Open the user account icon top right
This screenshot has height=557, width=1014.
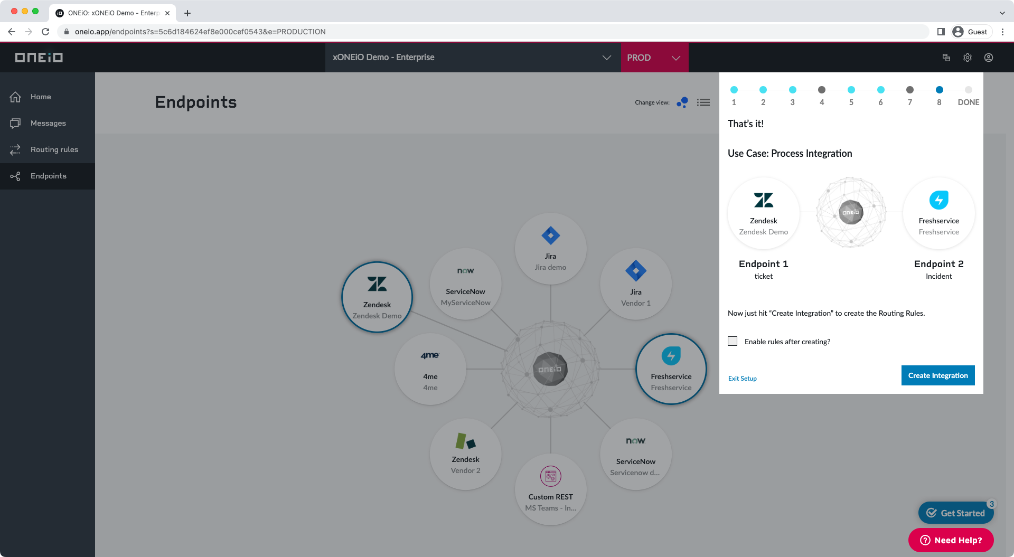pyautogui.click(x=989, y=58)
